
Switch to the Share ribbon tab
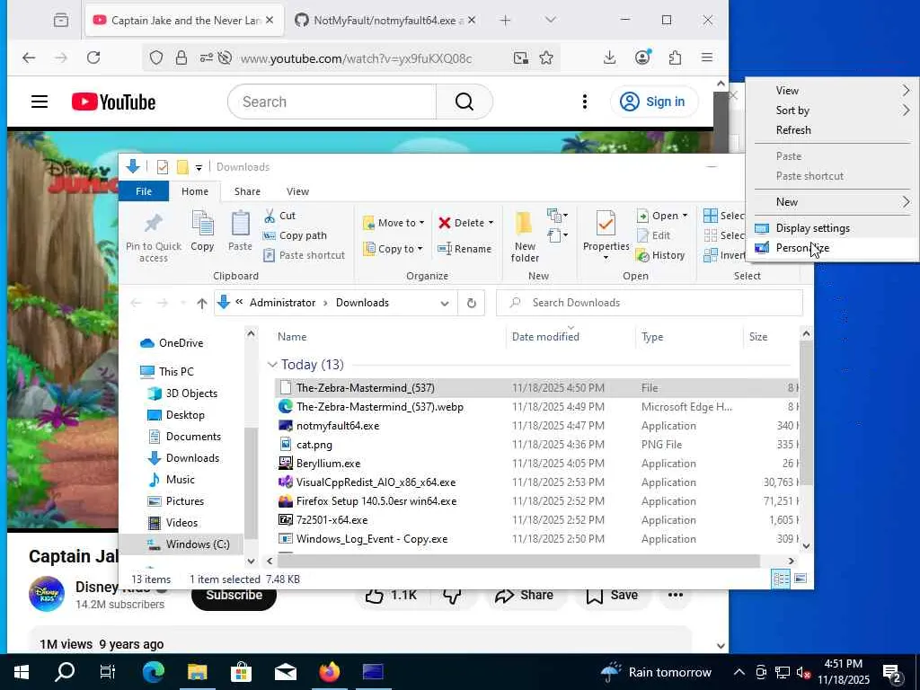[x=247, y=191]
